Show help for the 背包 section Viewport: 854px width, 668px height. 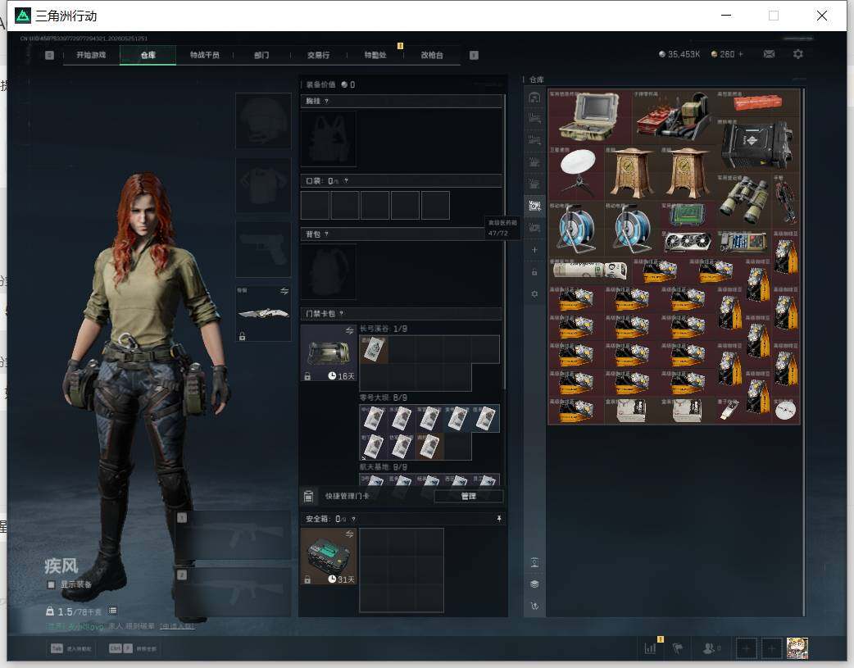tap(326, 234)
